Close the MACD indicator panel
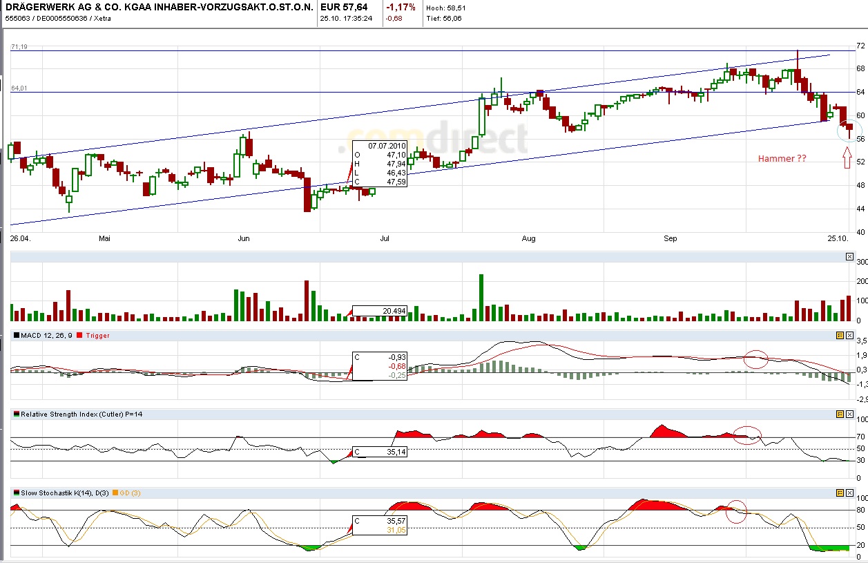Viewport: 868px width, 563px height. (x=849, y=335)
